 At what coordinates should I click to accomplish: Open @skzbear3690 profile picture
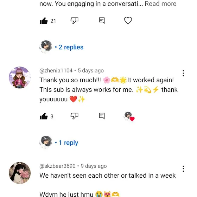click(20, 173)
